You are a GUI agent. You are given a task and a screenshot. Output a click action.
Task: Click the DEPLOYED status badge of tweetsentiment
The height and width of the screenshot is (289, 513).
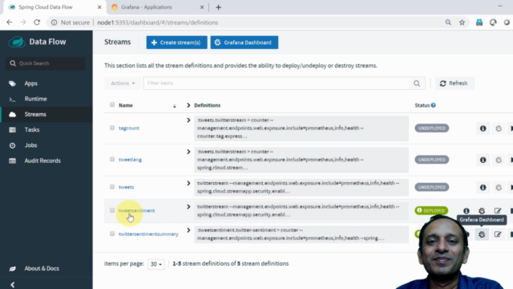(431, 210)
